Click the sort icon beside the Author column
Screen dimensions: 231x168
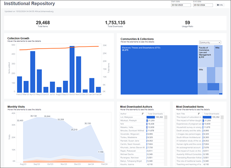[143, 114]
